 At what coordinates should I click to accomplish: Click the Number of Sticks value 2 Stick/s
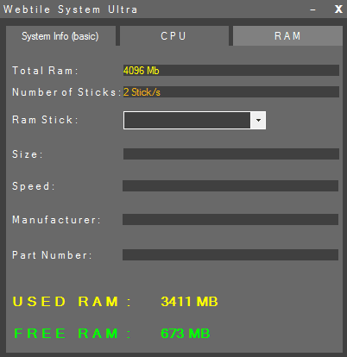pos(142,92)
